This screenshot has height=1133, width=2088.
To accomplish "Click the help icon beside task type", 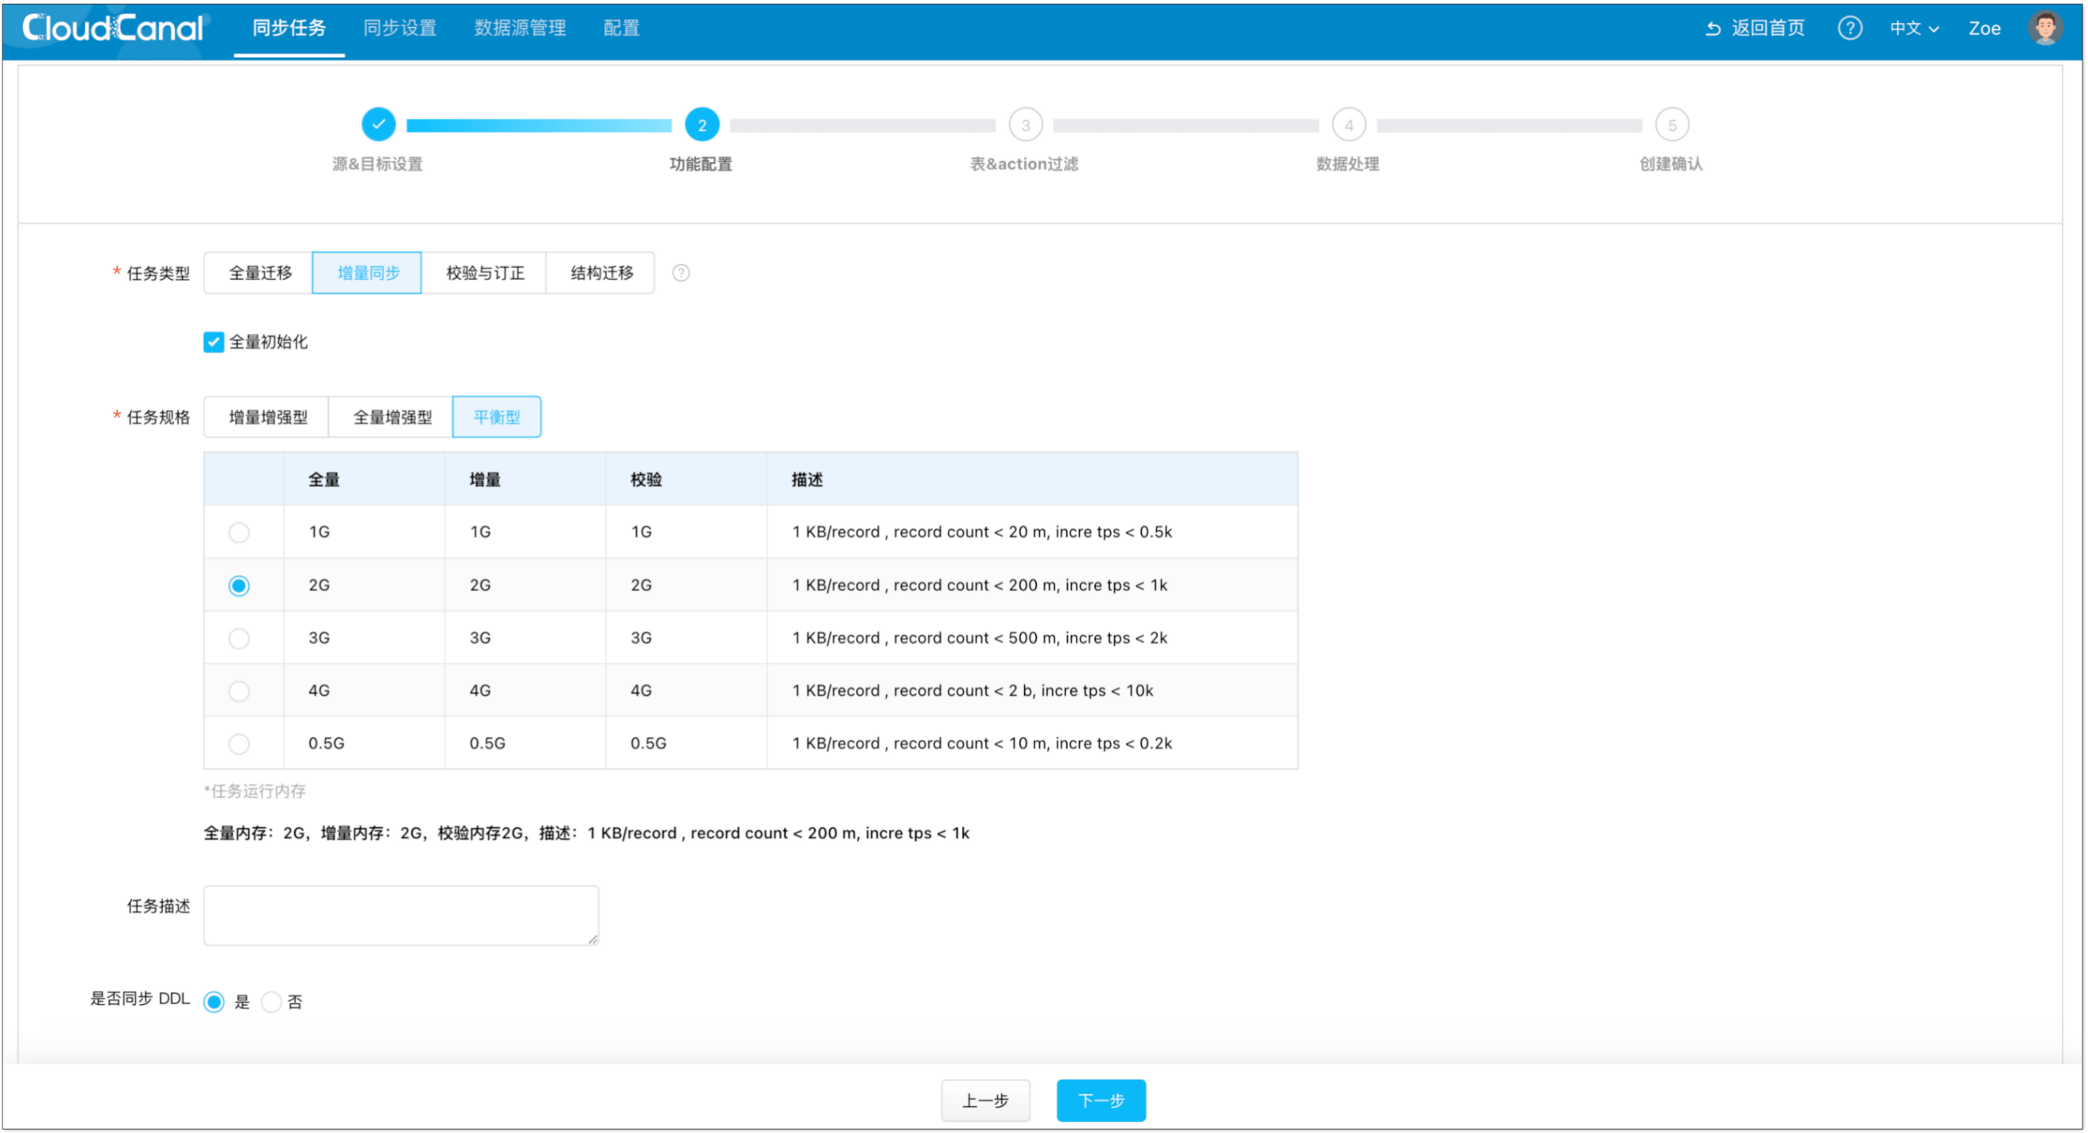I will pyautogui.click(x=681, y=273).
